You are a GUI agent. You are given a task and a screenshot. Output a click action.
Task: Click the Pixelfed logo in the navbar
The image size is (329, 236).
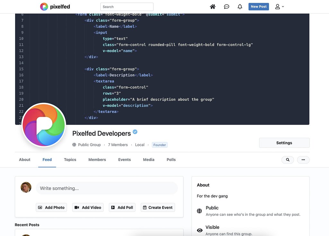coord(55,7)
